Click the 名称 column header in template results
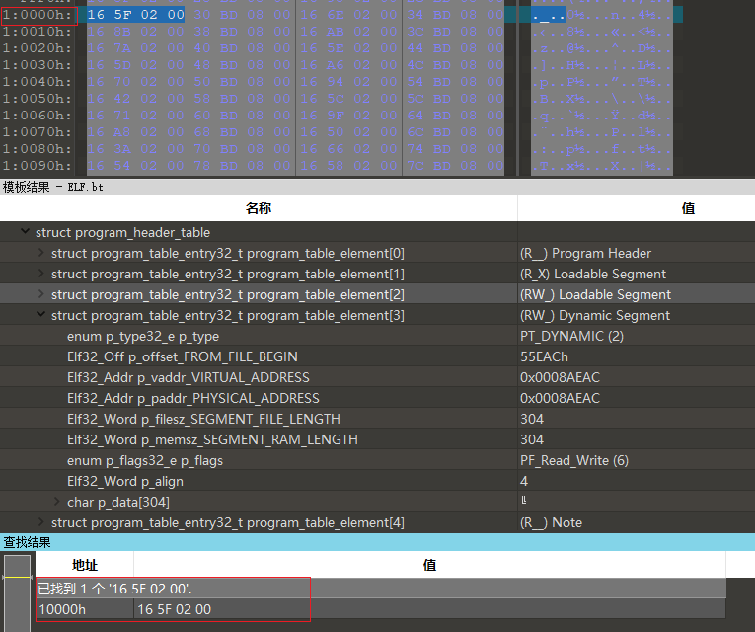The width and height of the screenshot is (755, 632). (259, 208)
